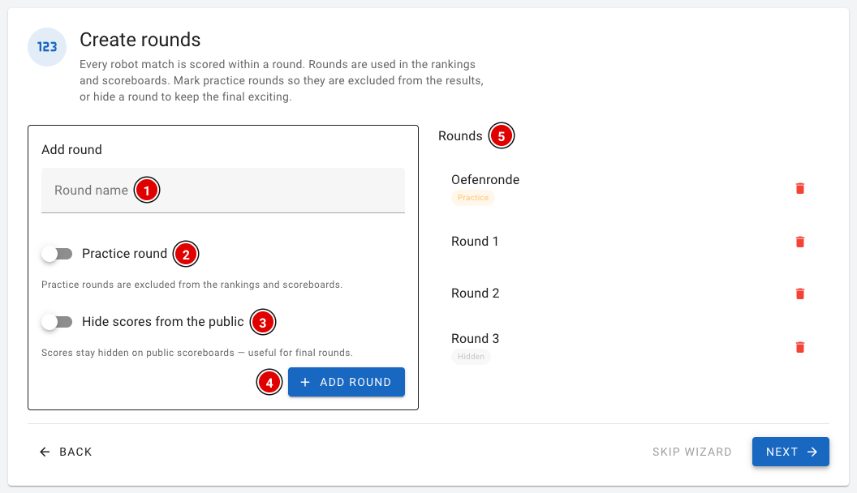Viewport: 857px width, 493px height.
Task: Select the Oefenronde round name
Action: [x=485, y=180]
